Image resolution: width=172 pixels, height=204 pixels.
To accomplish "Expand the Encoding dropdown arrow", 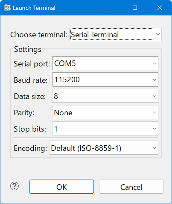I will click(x=155, y=148).
